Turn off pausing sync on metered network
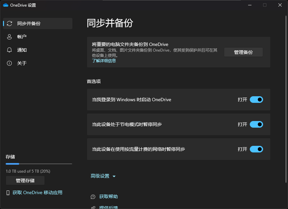Image resolution: width=288 pixels, height=209 pixels. tap(256, 149)
